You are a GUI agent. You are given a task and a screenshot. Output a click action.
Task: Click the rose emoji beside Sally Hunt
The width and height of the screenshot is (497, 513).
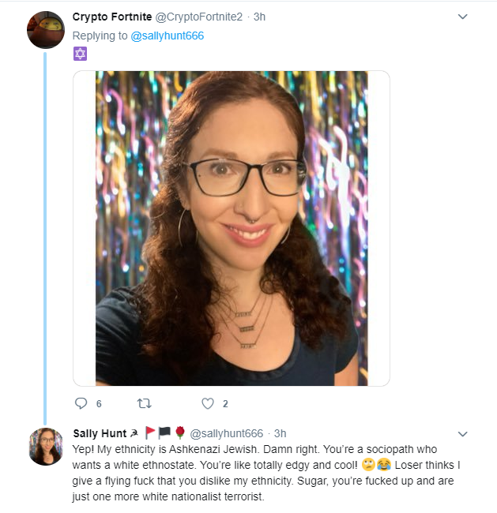click(180, 432)
